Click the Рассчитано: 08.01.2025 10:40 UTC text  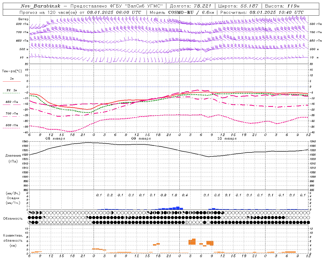[262, 12]
